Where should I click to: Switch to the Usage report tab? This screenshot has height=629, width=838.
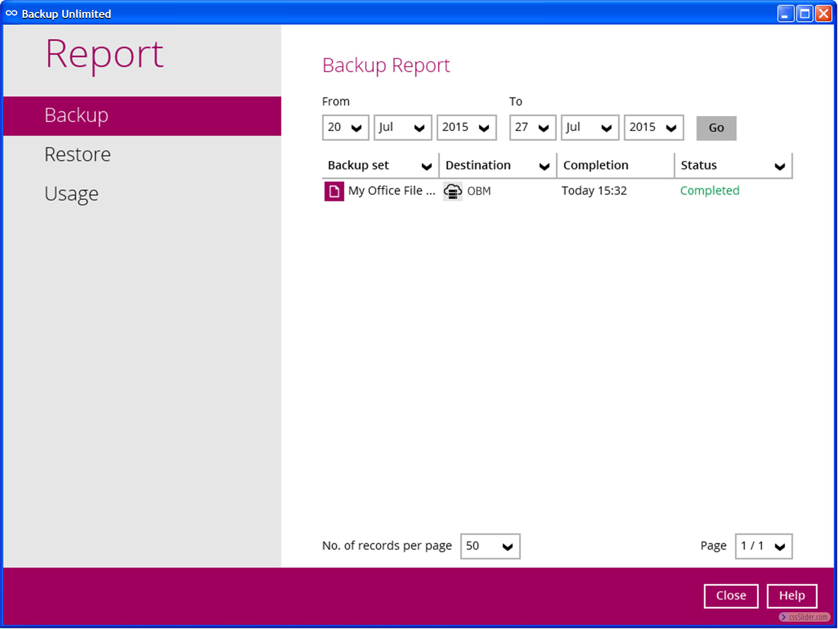71,194
